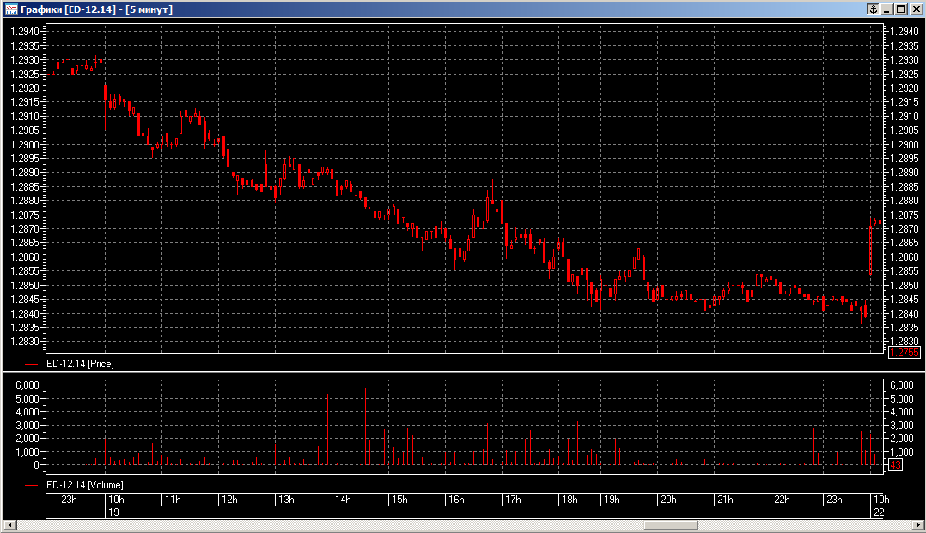Click the red current volume tag 43

(894, 465)
